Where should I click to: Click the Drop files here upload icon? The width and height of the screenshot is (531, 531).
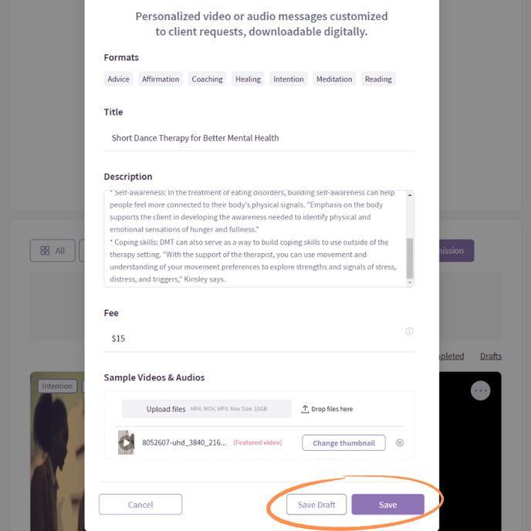click(x=305, y=409)
